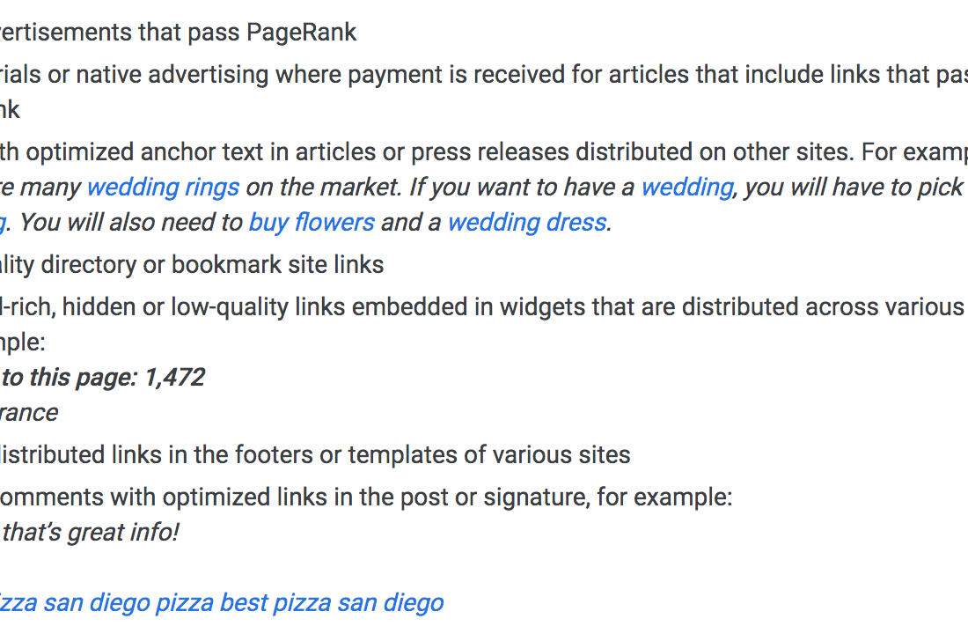Click the word 'PageRank' in the first line
The height and width of the screenshot is (641, 968).
click(x=301, y=33)
